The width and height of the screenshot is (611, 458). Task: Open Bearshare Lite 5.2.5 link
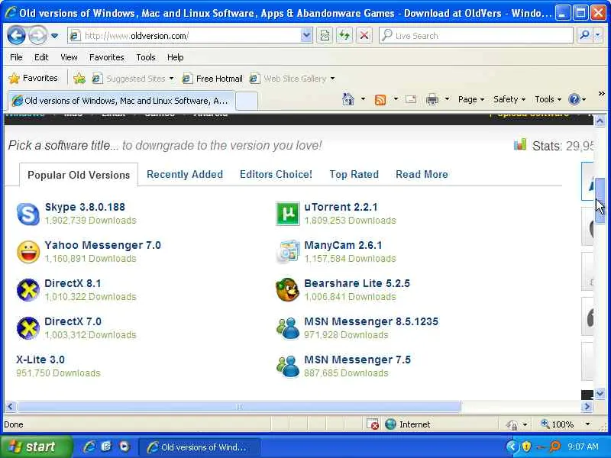(357, 283)
